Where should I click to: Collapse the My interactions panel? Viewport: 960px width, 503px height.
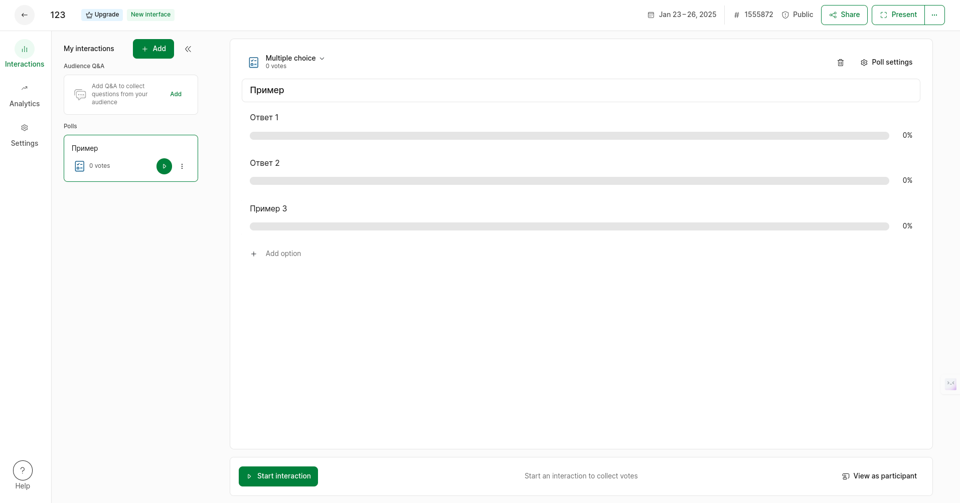pyautogui.click(x=188, y=49)
